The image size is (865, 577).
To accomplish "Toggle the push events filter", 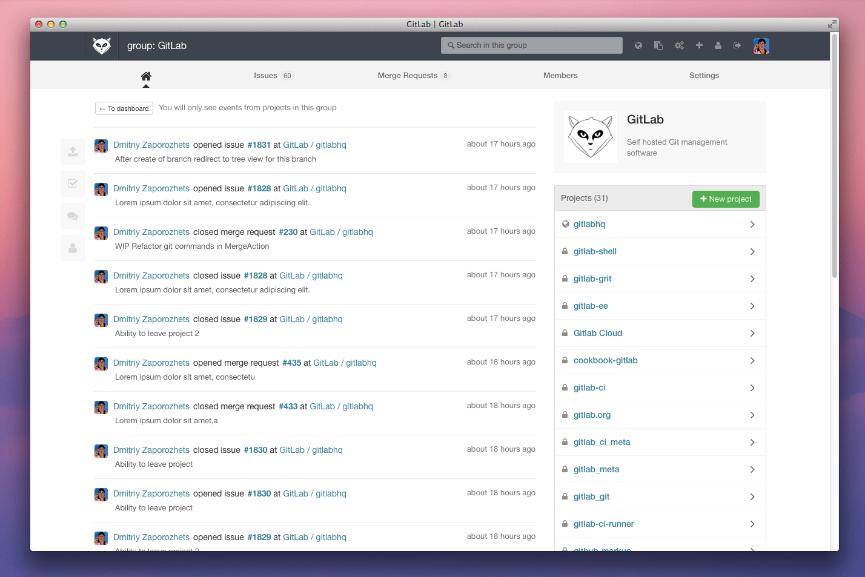I will [72, 151].
